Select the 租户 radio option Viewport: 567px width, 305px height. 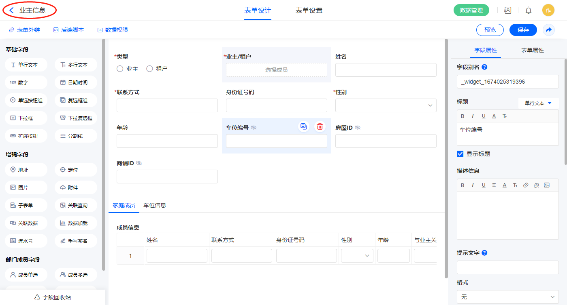pos(149,69)
